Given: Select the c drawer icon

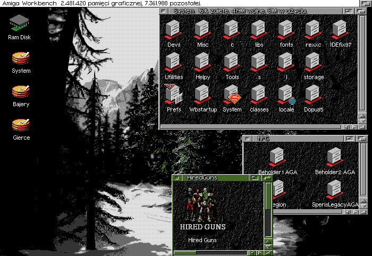Looking at the screenshot, I should point(232,33).
